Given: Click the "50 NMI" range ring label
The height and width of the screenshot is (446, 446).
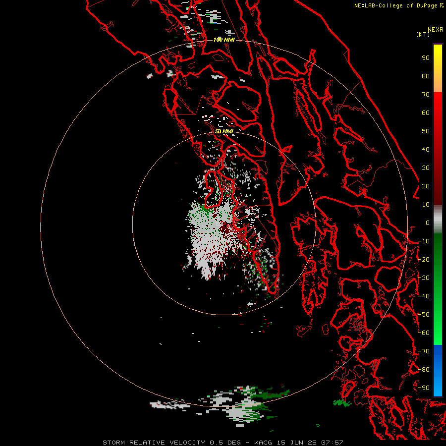Looking at the screenshot, I should tap(224, 131).
